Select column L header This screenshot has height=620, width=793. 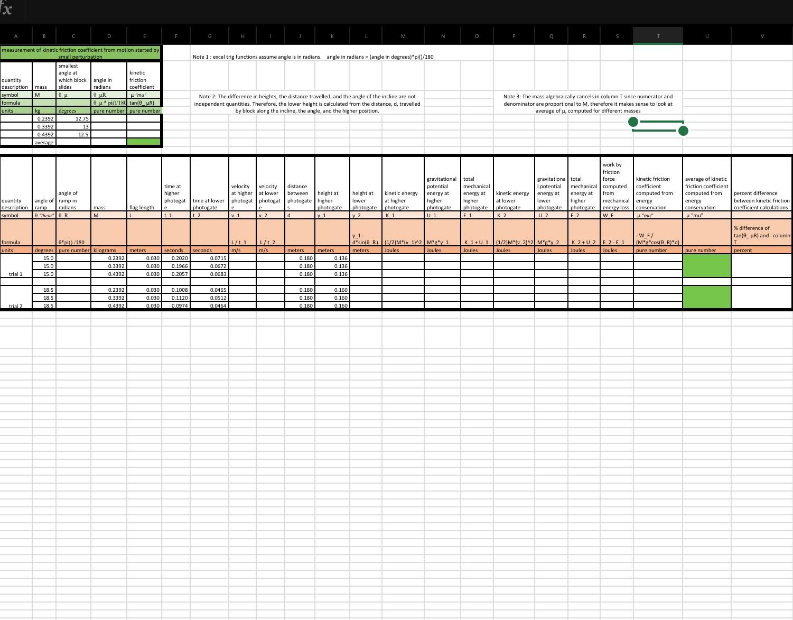[366, 36]
